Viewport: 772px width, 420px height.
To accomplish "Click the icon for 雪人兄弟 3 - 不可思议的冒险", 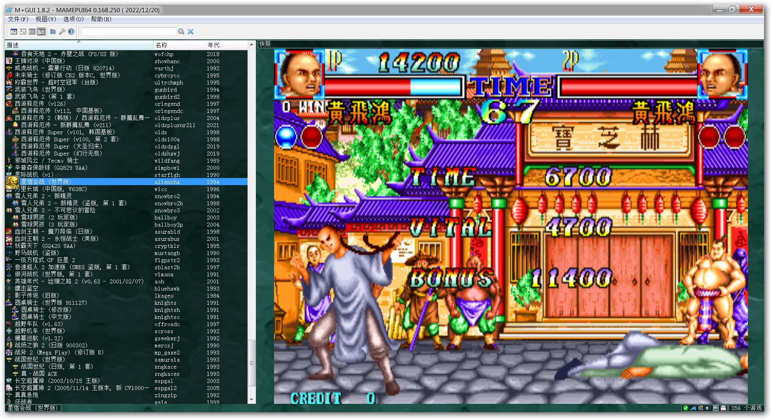I will point(9,210).
